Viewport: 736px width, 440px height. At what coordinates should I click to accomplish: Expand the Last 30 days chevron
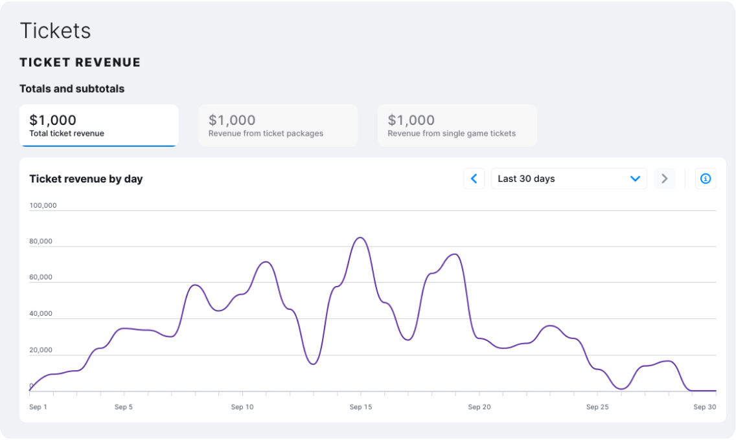pyautogui.click(x=635, y=179)
